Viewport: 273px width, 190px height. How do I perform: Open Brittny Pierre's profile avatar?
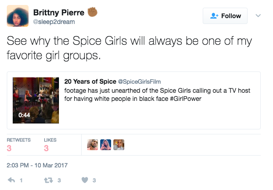18,16
